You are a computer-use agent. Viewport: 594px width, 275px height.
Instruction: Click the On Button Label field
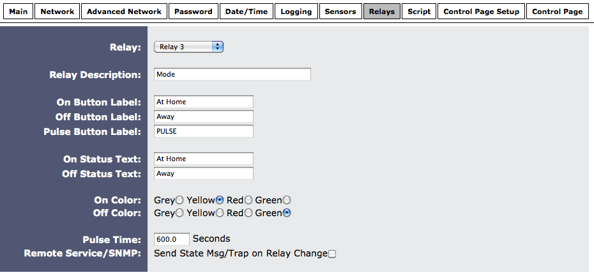tap(204, 102)
